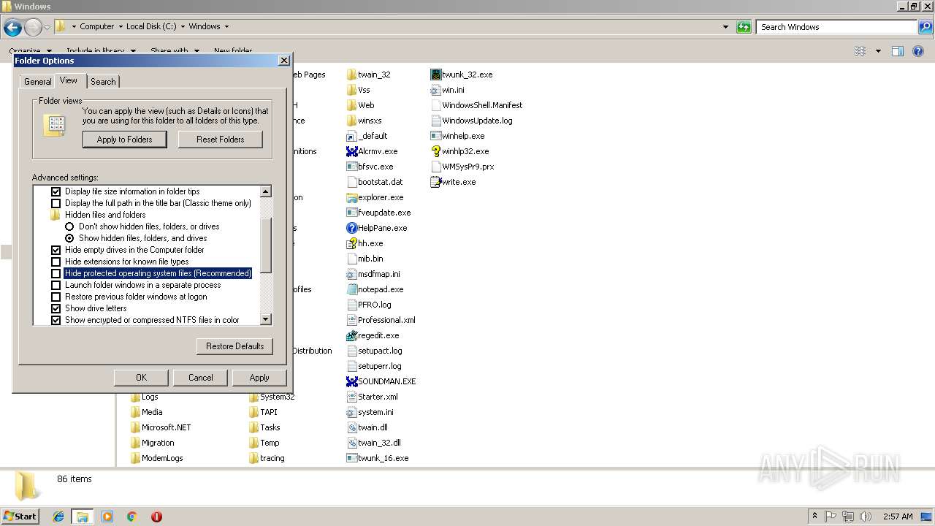Select the explorer.exe icon
The height and width of the screenshot is (526, 935).
pos(352,197)
